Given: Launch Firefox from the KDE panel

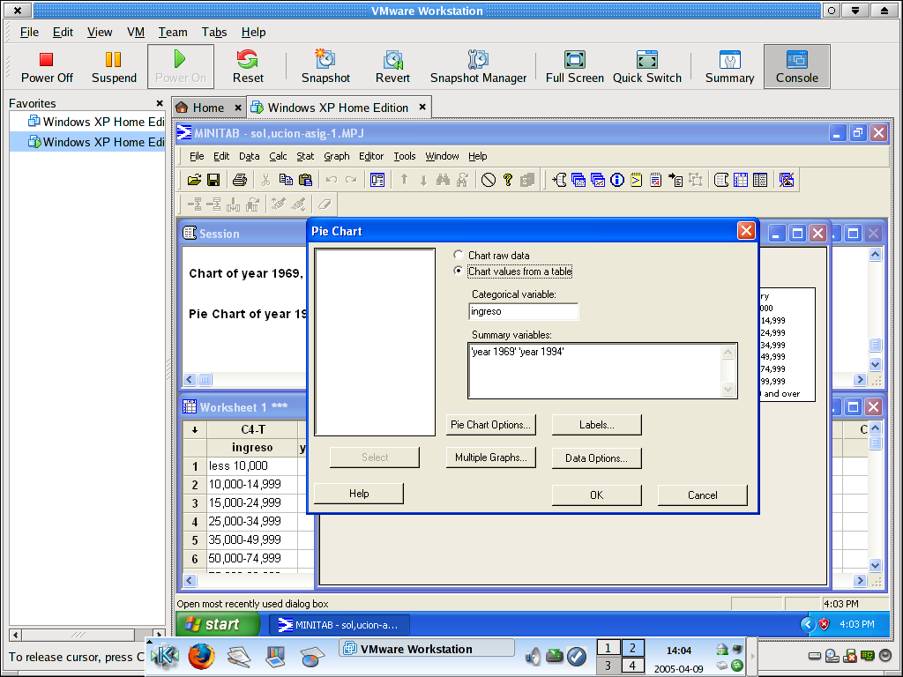Looking at the screenshot, I should (201, 656).
